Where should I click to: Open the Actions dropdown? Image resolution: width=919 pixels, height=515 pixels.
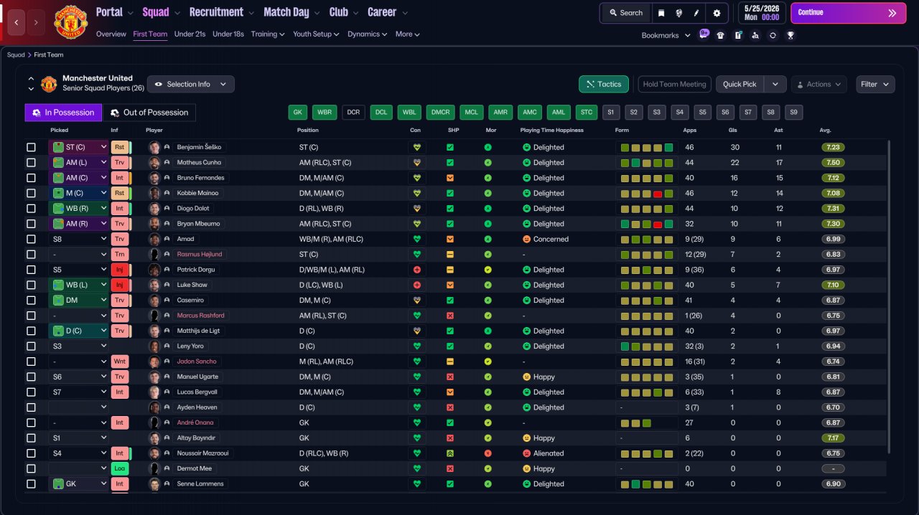819,84
